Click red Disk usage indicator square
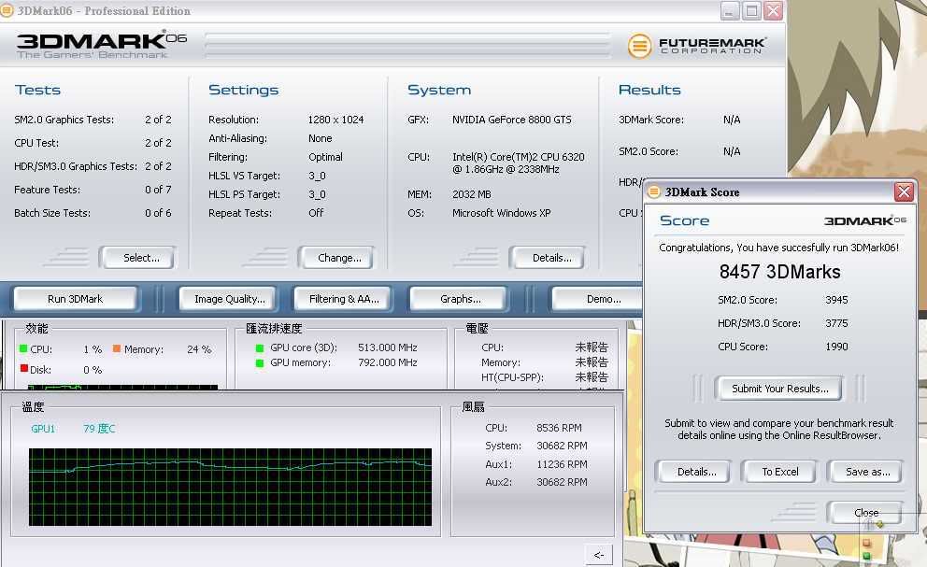The image size is (927, 567). tap(24, 368)
